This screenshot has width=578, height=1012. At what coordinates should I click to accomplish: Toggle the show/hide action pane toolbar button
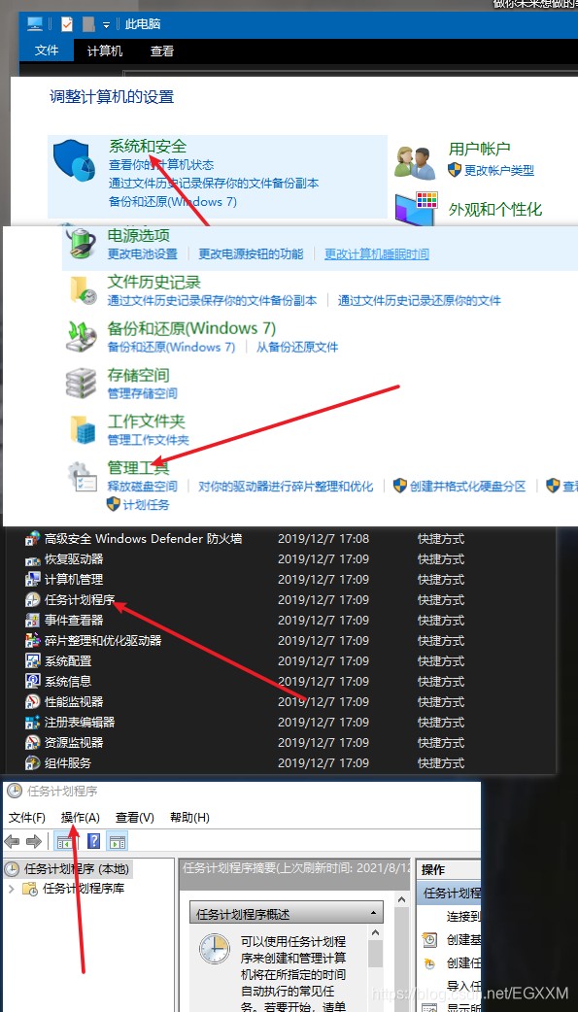(x=118, y=841)
